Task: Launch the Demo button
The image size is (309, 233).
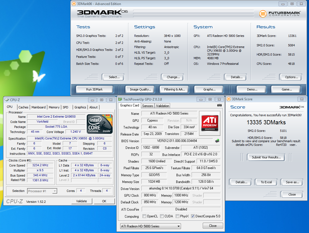Action: click(252, 89)
